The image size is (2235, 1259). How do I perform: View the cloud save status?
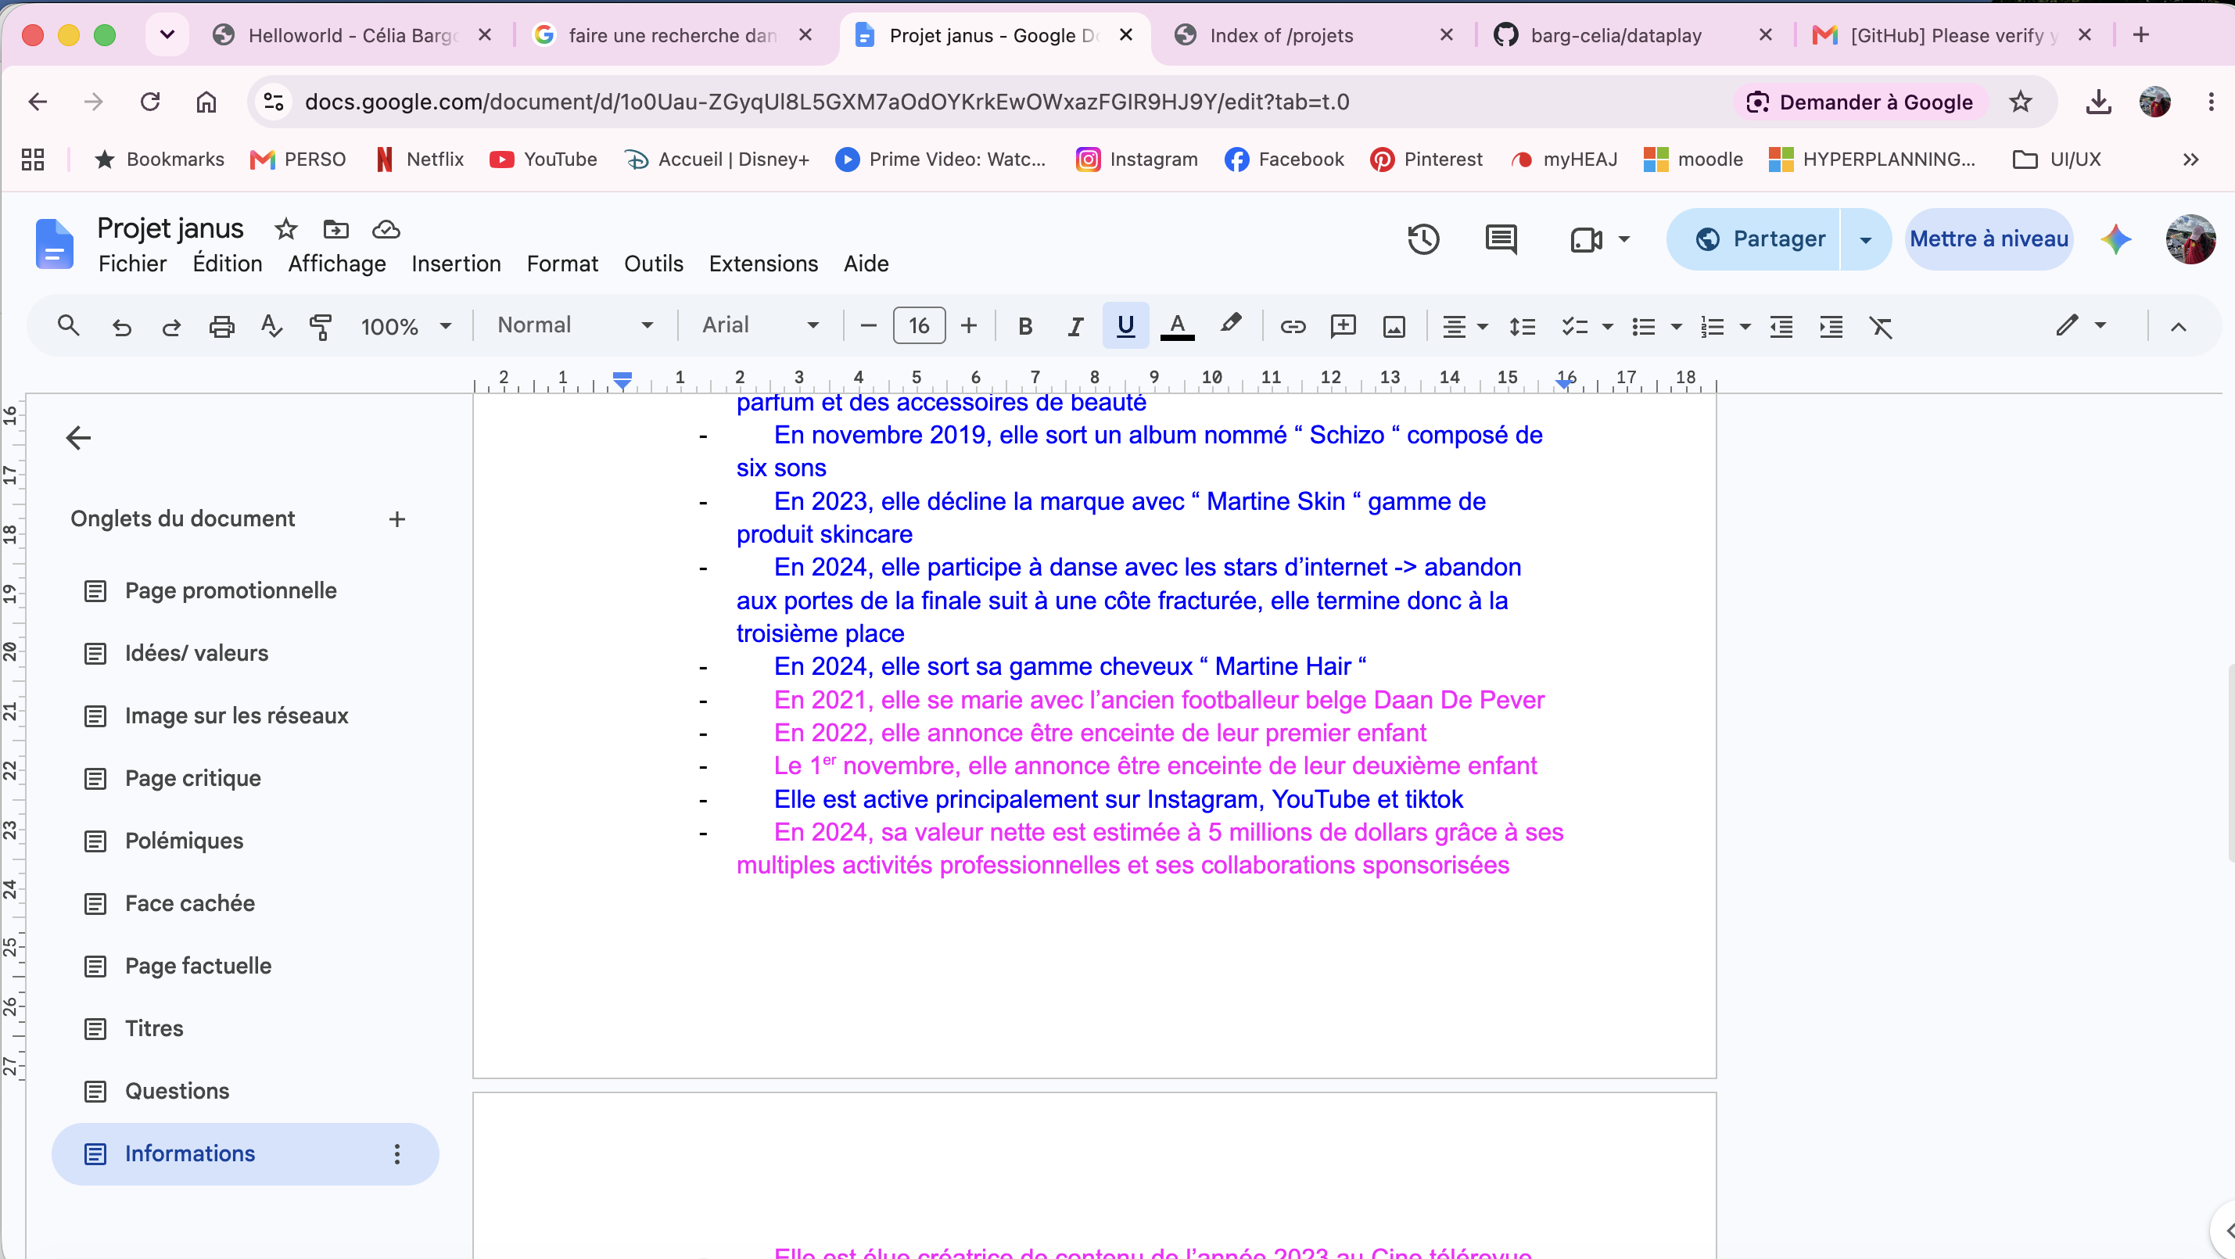(x=386, y=229)
